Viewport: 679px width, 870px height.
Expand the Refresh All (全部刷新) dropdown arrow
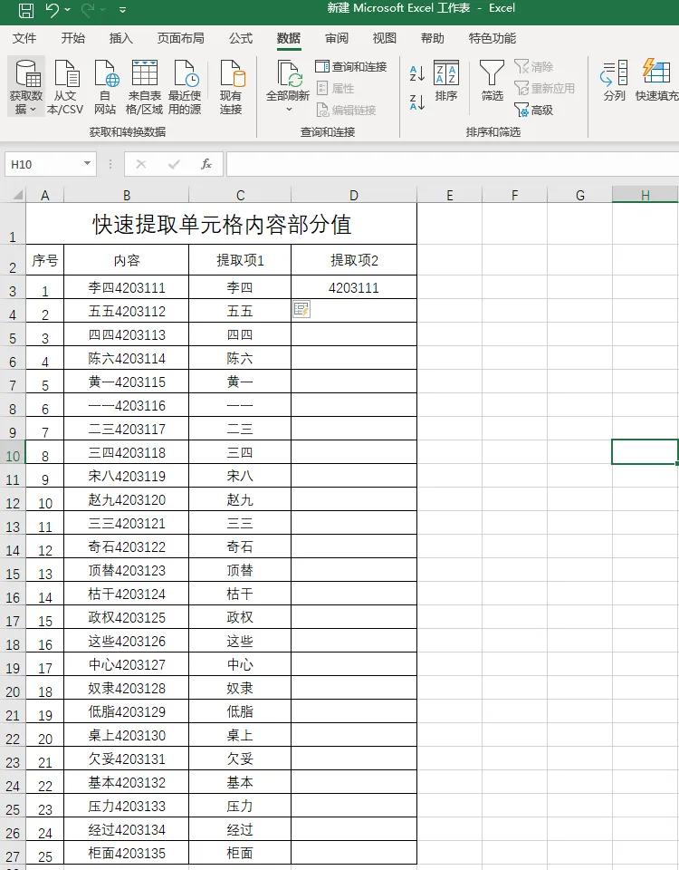[289, 110]
